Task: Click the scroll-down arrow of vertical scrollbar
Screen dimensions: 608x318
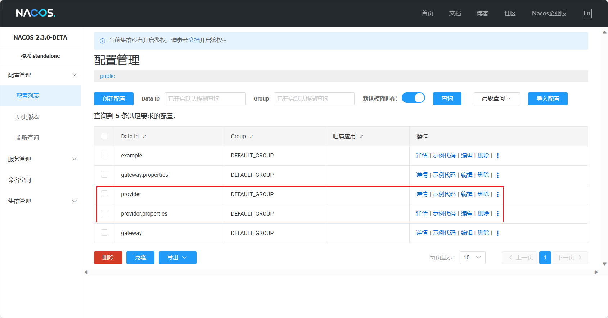Action: coord(605,264)
